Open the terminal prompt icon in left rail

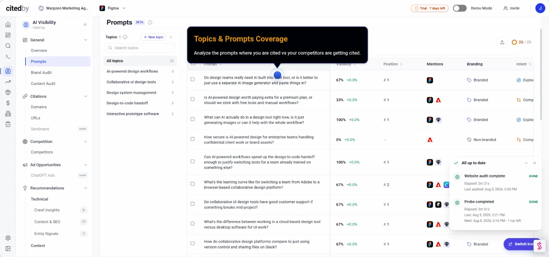(x=8, y=56)
